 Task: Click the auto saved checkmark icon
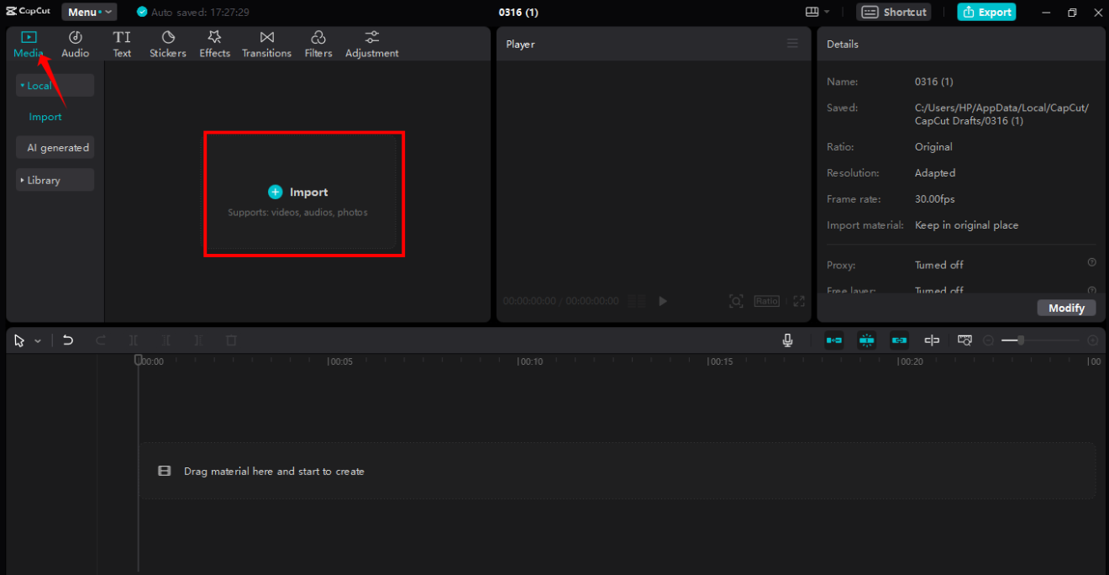click(142, 12)
